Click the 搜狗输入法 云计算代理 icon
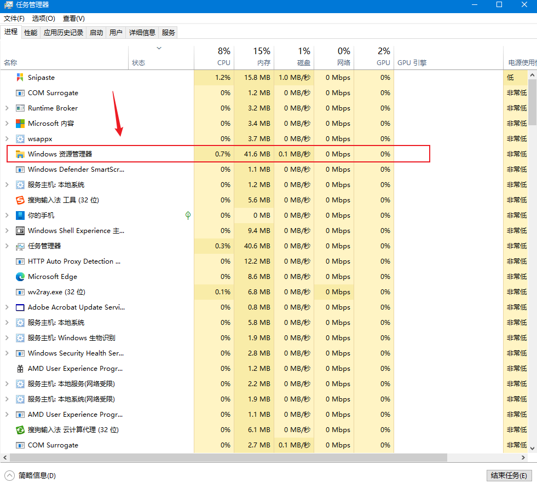Viewport: 537px width, 489px height. point(20,430)
